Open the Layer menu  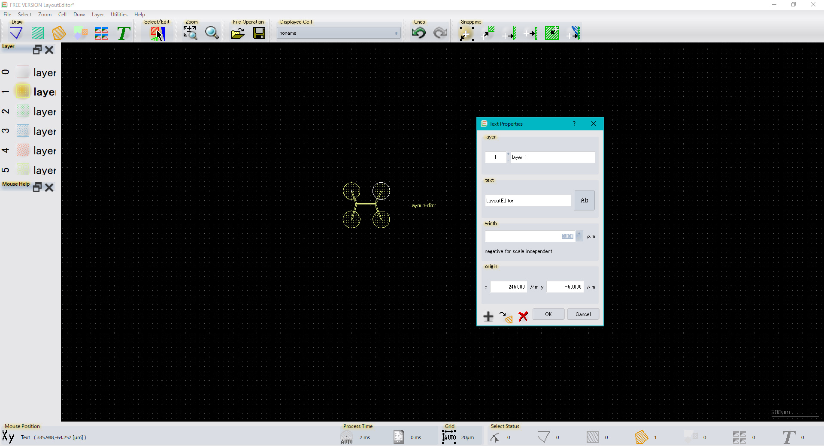pyautogui.click(x=98, y=15)
